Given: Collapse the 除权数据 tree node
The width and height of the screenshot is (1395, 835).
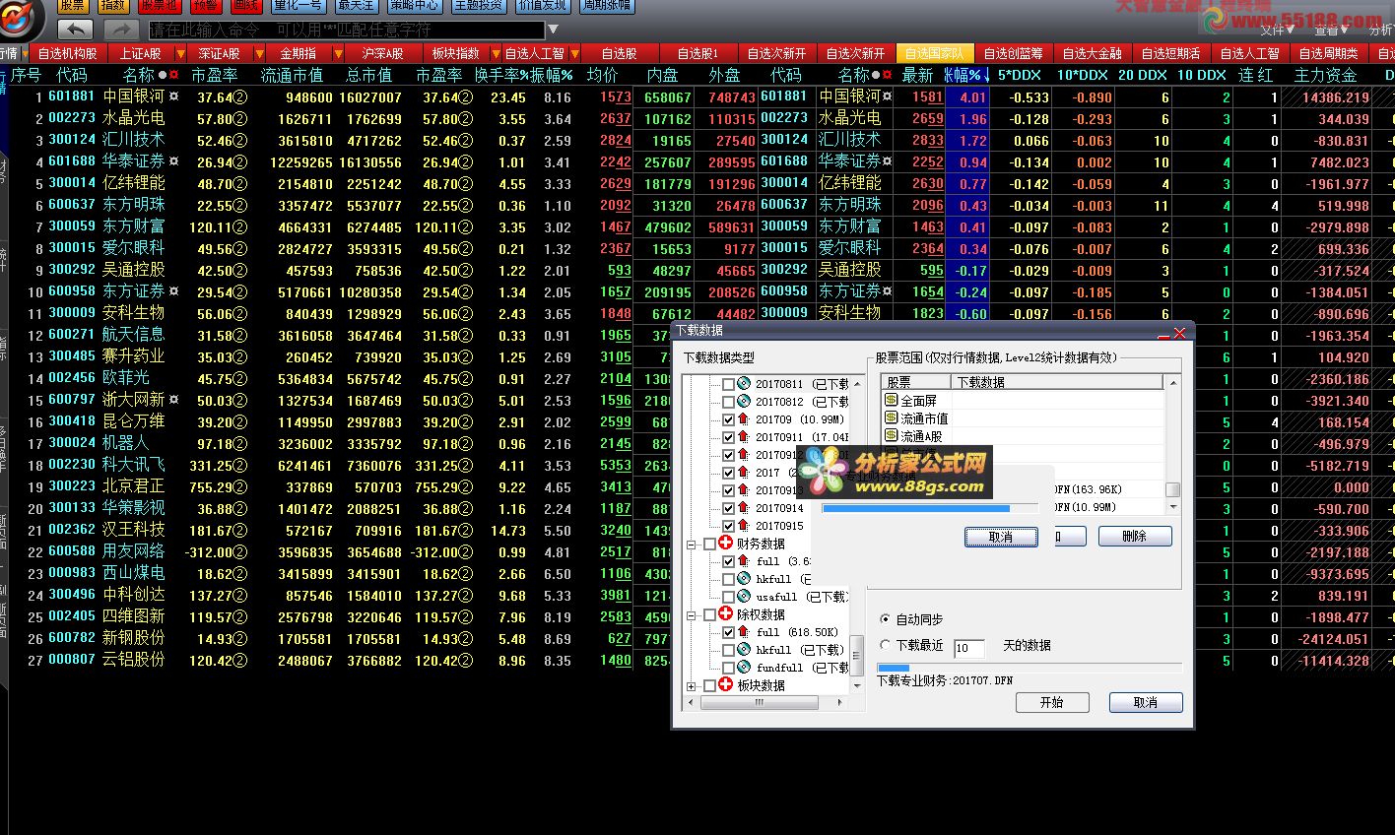Looking at the screenshot, I should 693,614.
